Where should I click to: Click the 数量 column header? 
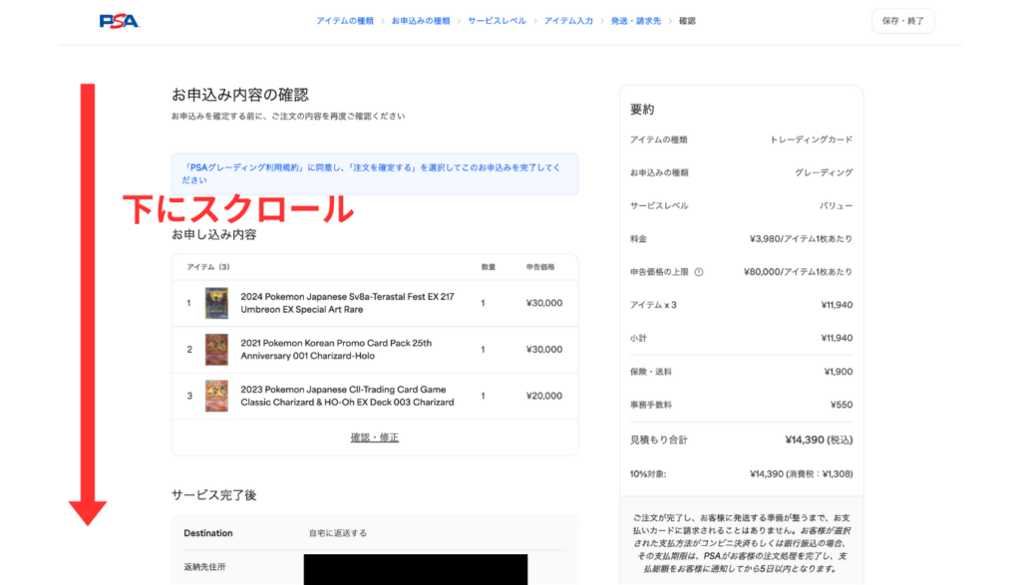489,267
